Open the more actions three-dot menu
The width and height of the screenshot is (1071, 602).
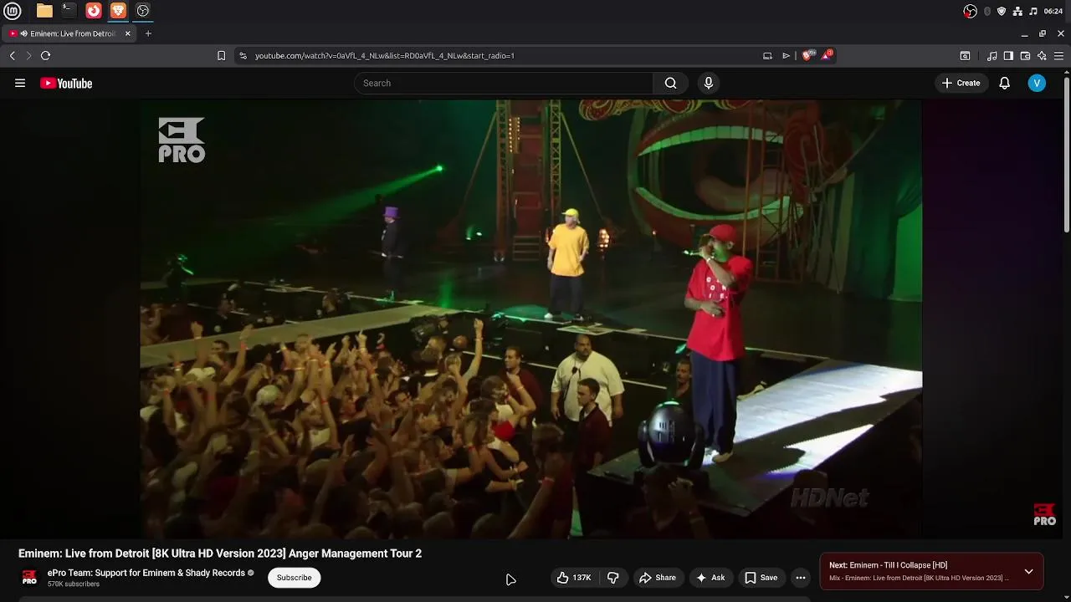801,578
